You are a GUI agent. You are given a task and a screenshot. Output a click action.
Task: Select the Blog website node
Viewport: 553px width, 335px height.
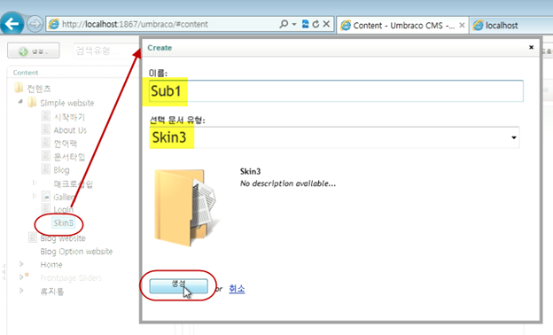point(63,238)
